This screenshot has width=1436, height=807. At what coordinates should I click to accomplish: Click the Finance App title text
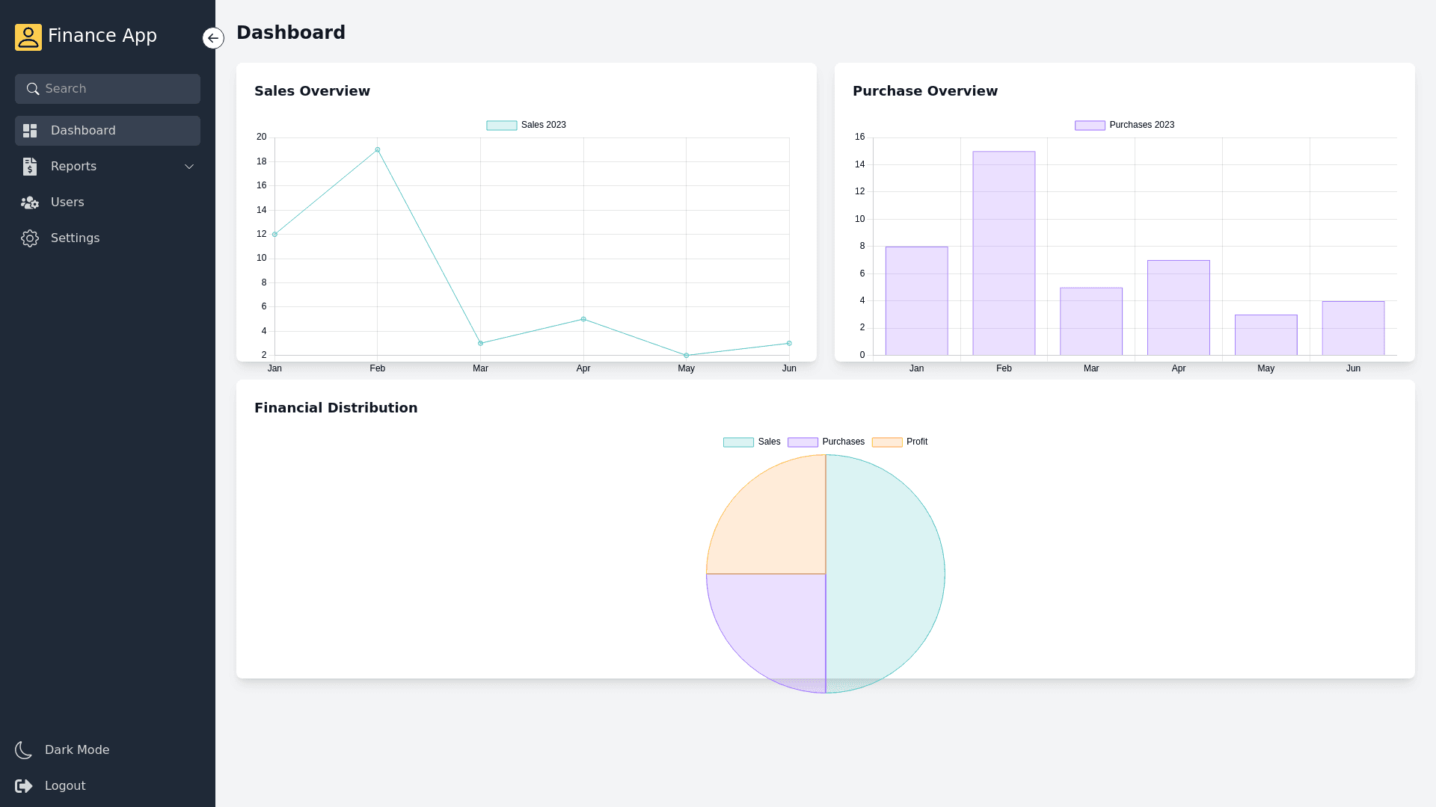[x=102, y=36]
